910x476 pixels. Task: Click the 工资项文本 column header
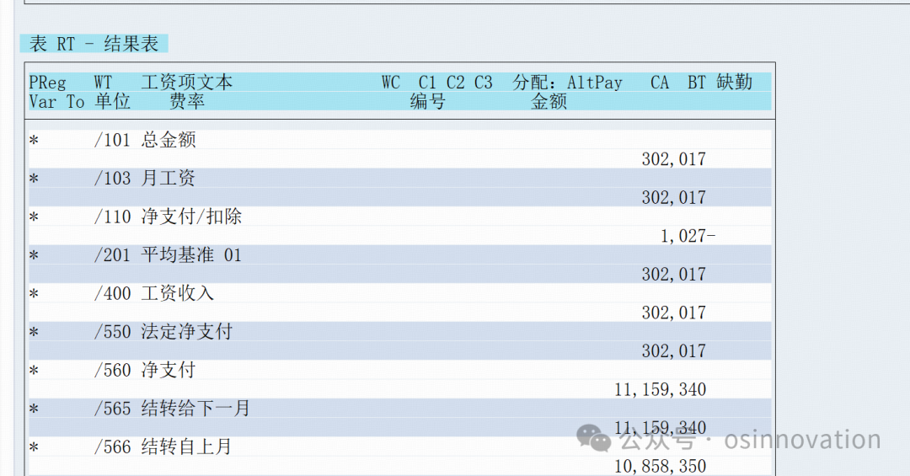click(187, 82)
